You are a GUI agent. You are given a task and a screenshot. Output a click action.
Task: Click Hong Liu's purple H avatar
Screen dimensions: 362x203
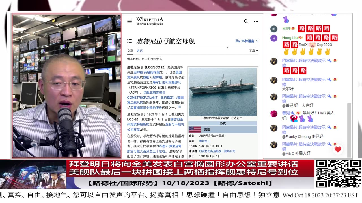point(274,38)
